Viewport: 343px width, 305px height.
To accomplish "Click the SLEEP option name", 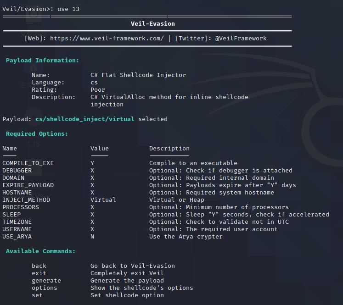I will click(11, 215).
